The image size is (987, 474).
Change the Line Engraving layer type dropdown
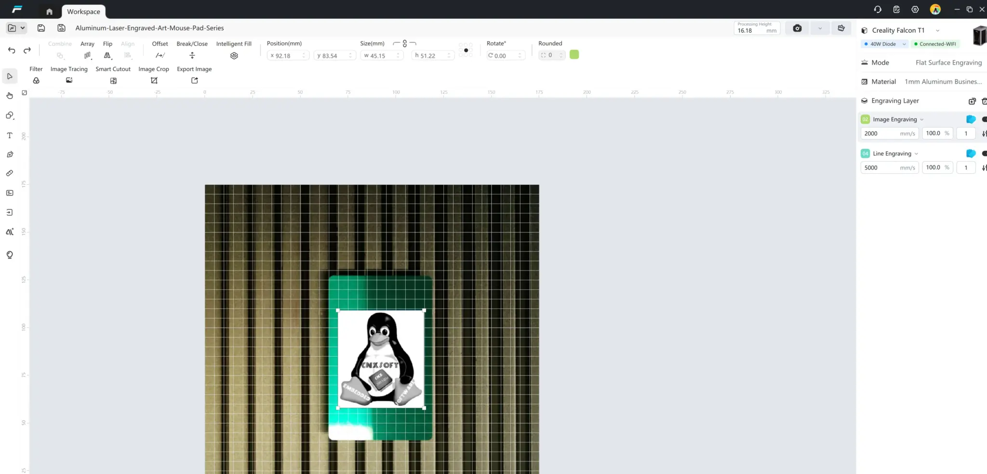pos(916,154)
